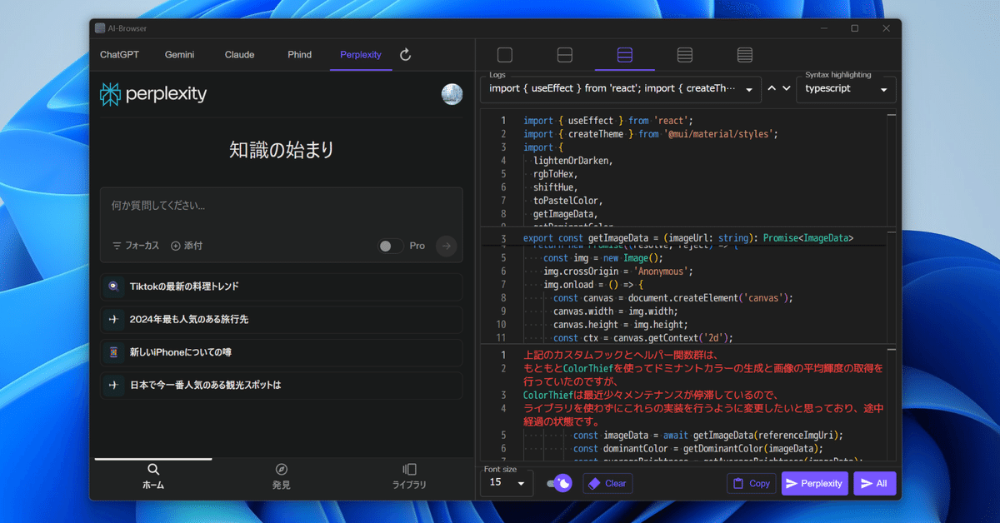Open the Font size dropdown
Screen dimensions: 1000x523
pyautogui.click(x=507, y=482)
